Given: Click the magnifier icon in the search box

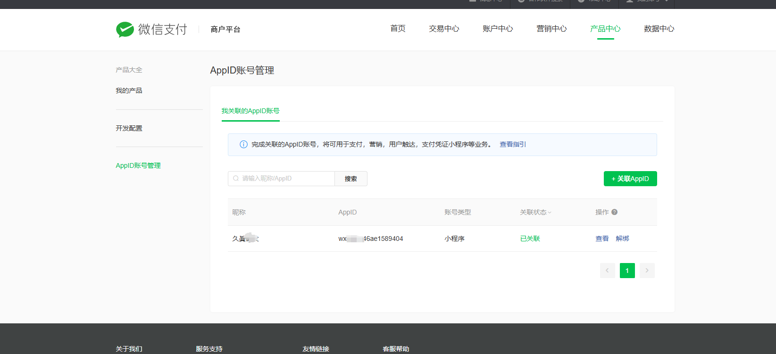Looking at the screenshot, I should [236, 178].
